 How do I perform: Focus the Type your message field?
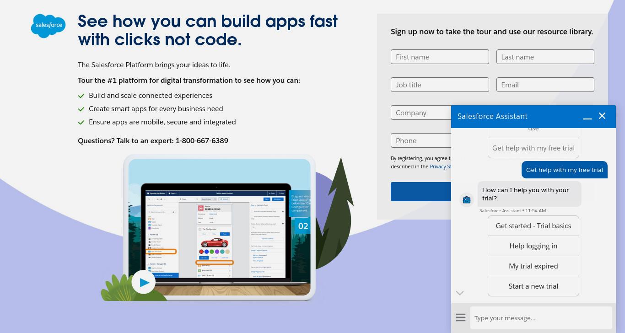[541, 318]
